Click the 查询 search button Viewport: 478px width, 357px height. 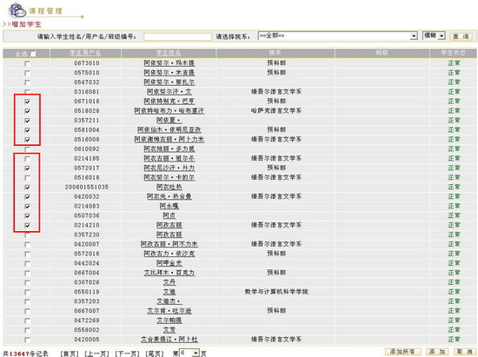click(461, 36)
